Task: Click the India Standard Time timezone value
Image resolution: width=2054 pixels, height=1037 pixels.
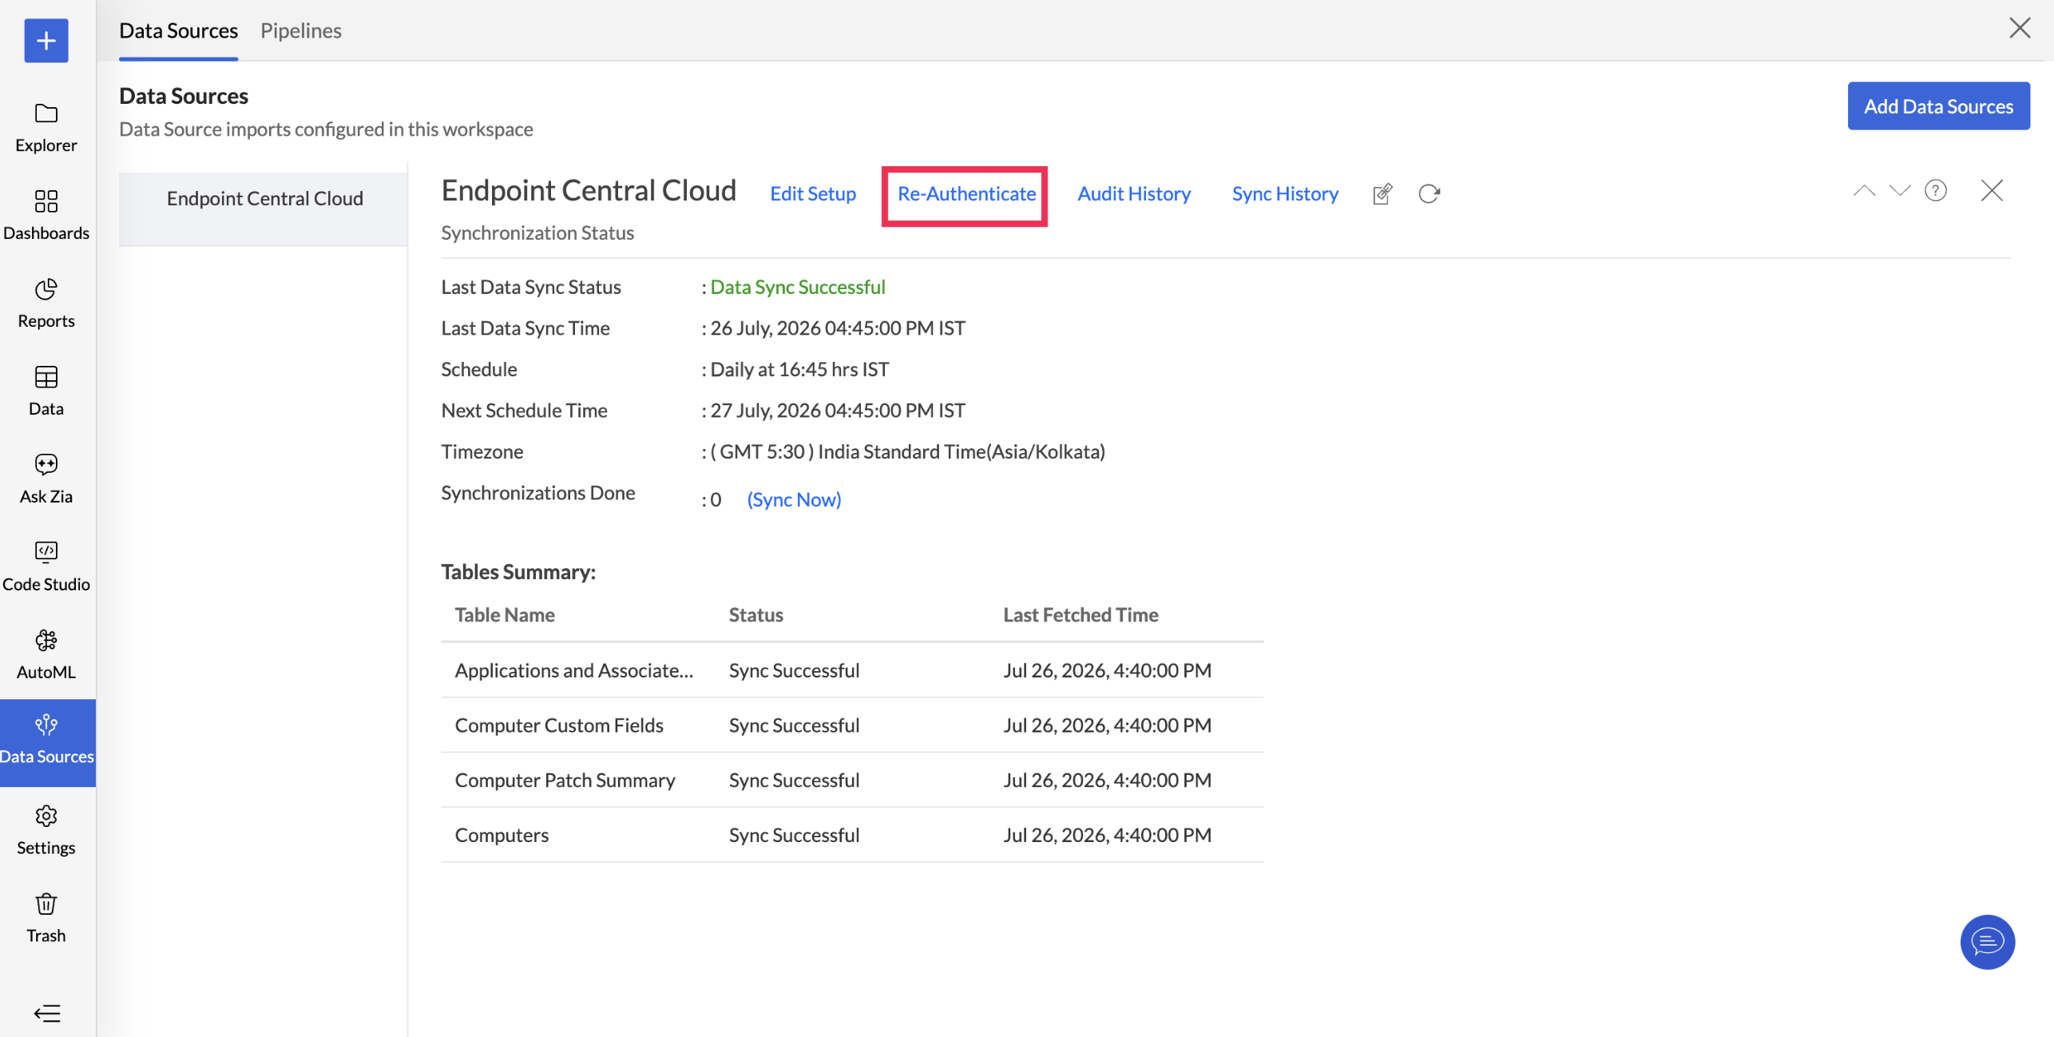Action: (x=908, y=451)
